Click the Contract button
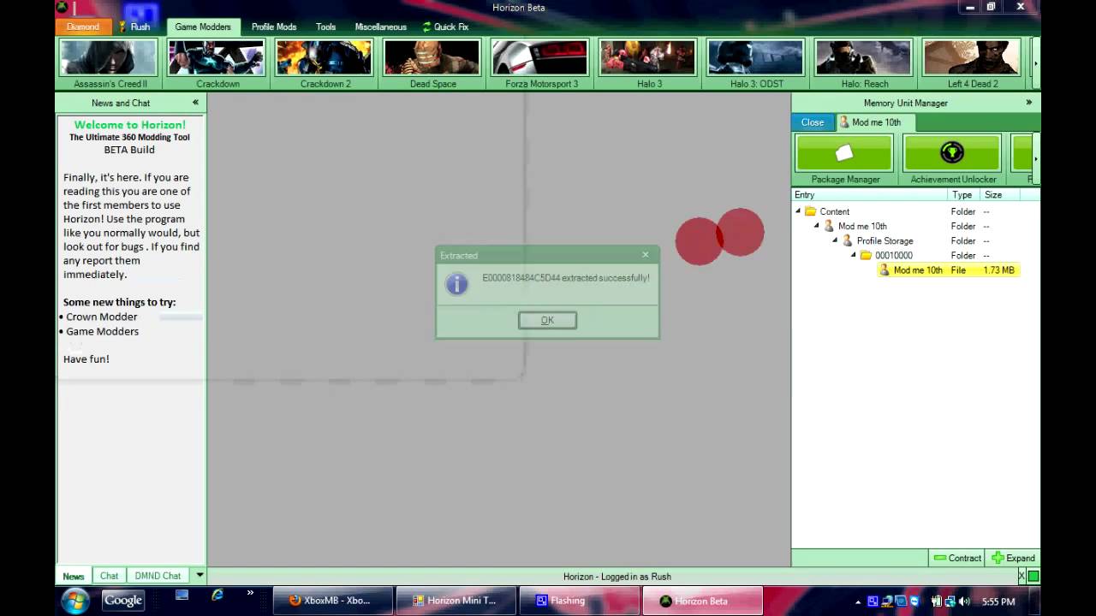Screen dimensions: 1096x616 [957, 558]
